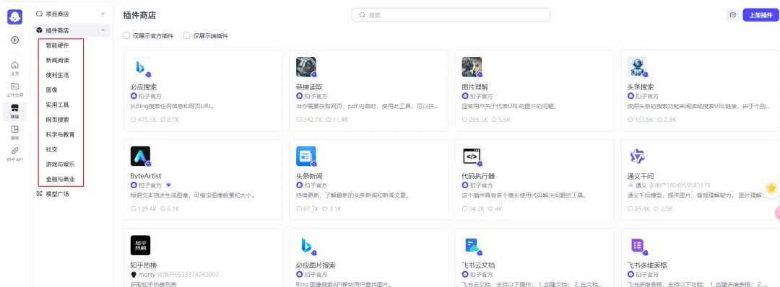Select 游戏与娱乐 category
The width and height of the screenshot is (780, 287).
point(60,164)
